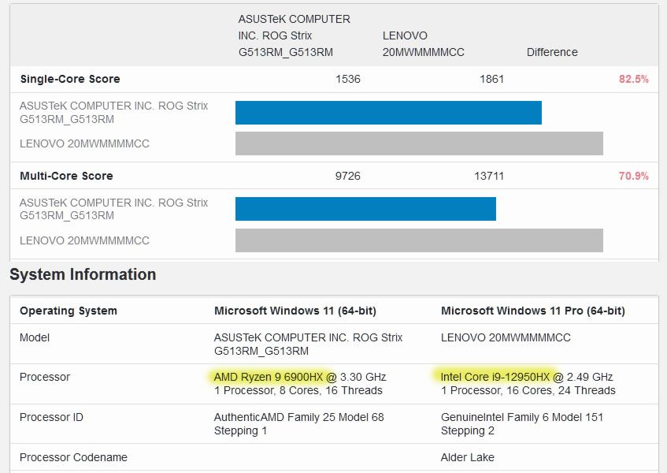Click the ASUS model cell in System Information

click(x=308, y=344)
